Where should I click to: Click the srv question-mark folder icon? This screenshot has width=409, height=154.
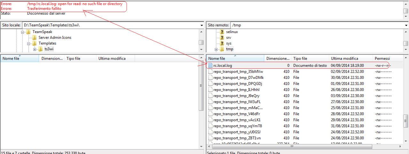pyautogui.click(x=222, y=38)
